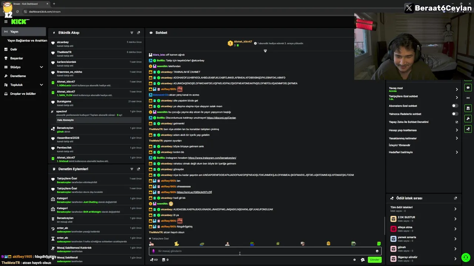Click the yemek ısmarla reward icon
The height and width of the screenshot is (266, 474).
(x=393, y=239)
